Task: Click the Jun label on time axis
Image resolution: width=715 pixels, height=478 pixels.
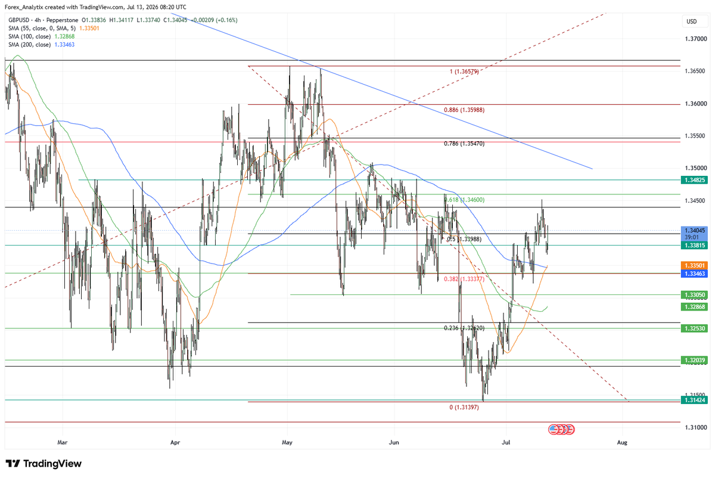Action: (x=393, y=443)
